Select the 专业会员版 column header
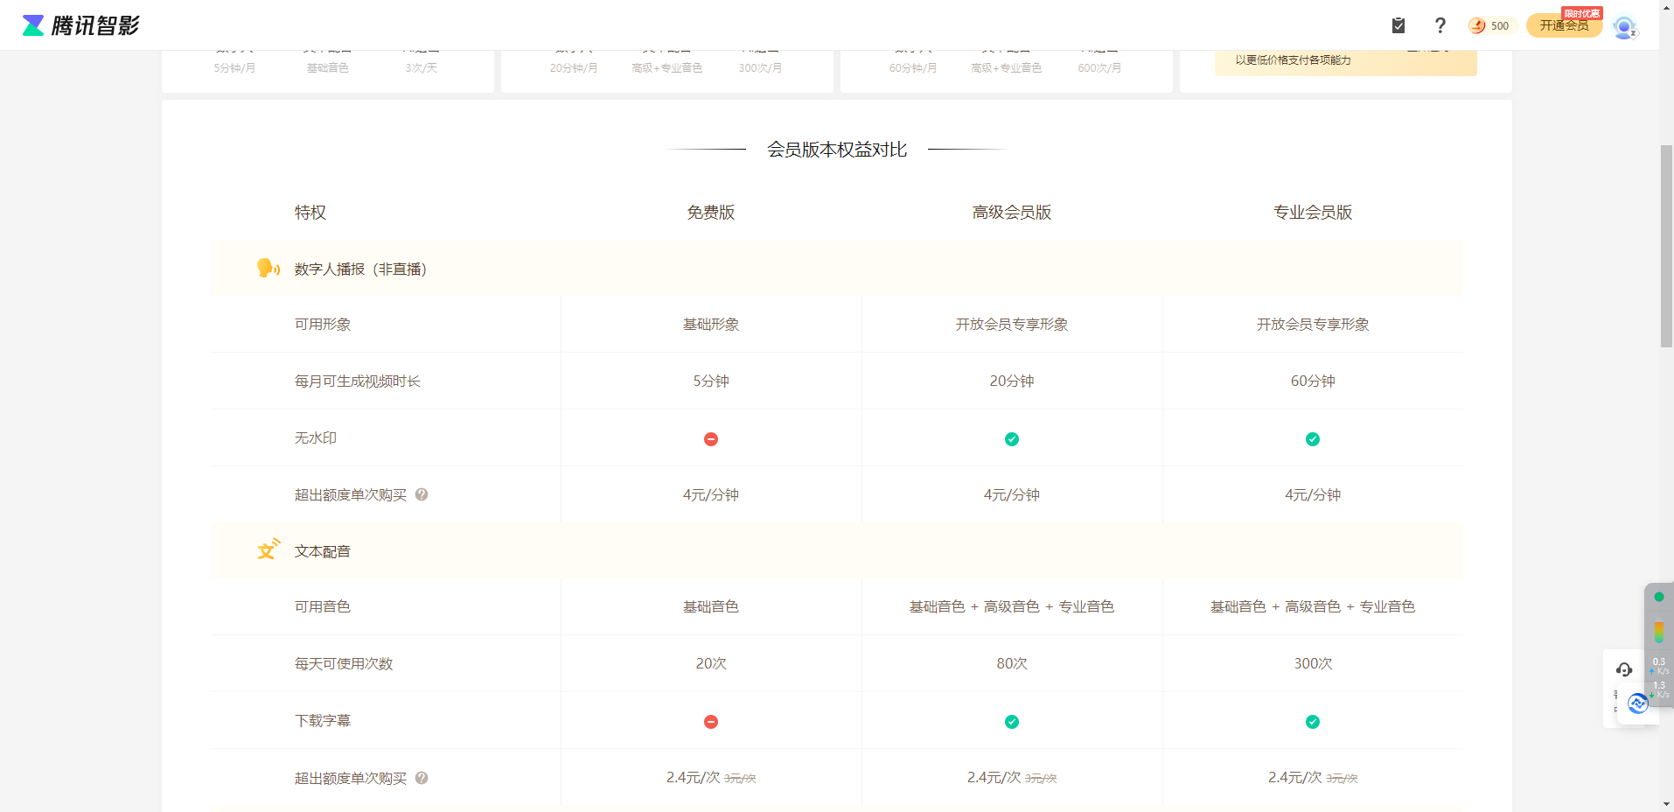 (x=1312, y=211)
